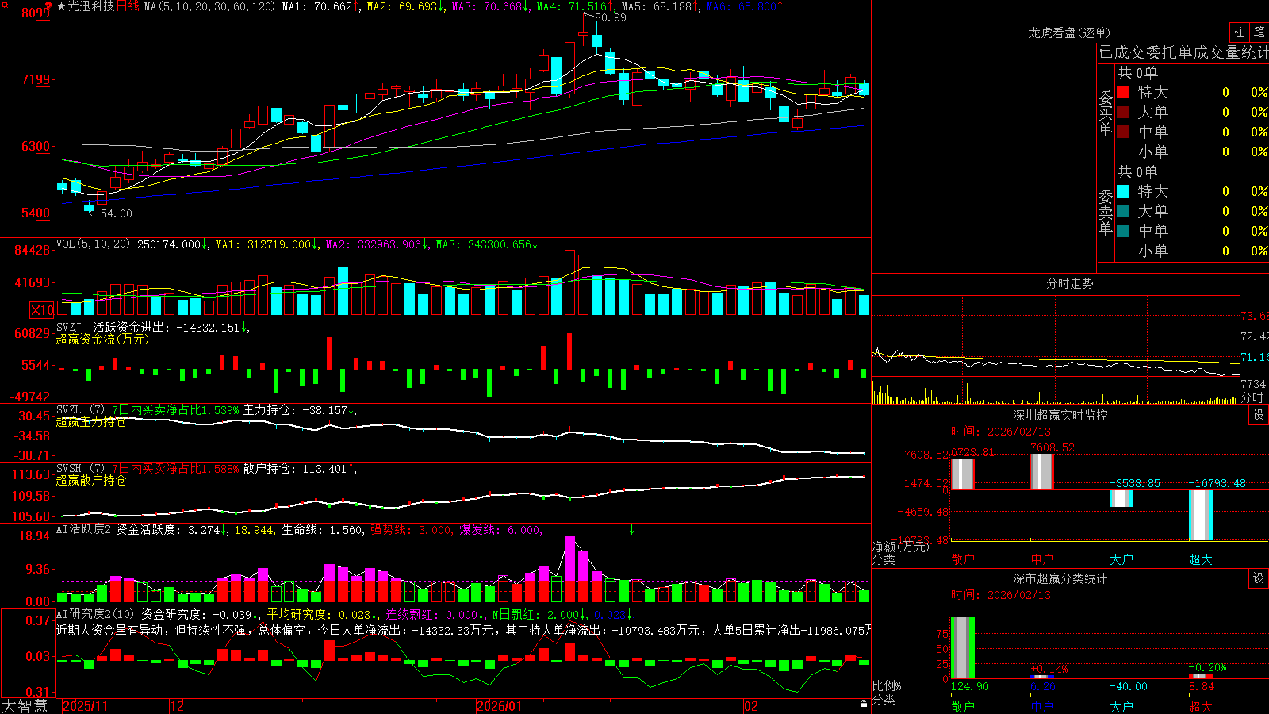Click the 7608.52 中户 bar value
The image size is (1269, 714).
[x=1052, y=447]
